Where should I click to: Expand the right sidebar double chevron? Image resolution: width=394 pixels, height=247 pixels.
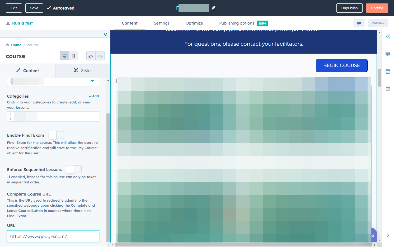coord(388,36)
